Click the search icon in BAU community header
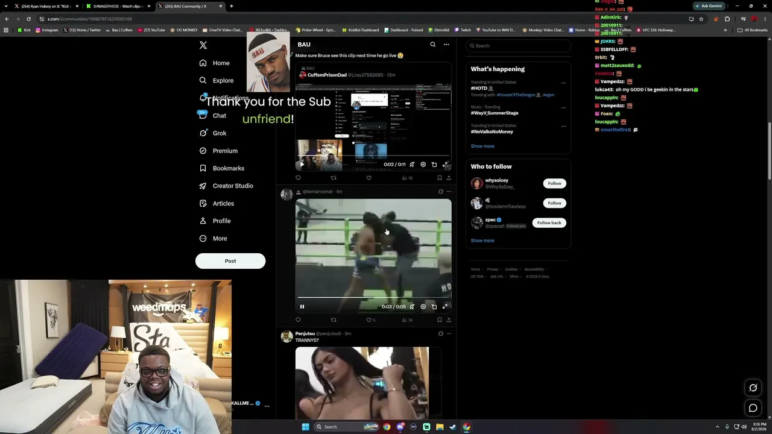Viewport: 772px width, 434px height. click(432, 45)
